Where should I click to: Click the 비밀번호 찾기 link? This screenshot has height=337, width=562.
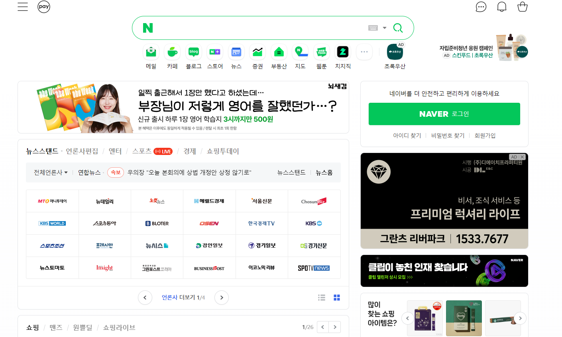tap(448, 135)
